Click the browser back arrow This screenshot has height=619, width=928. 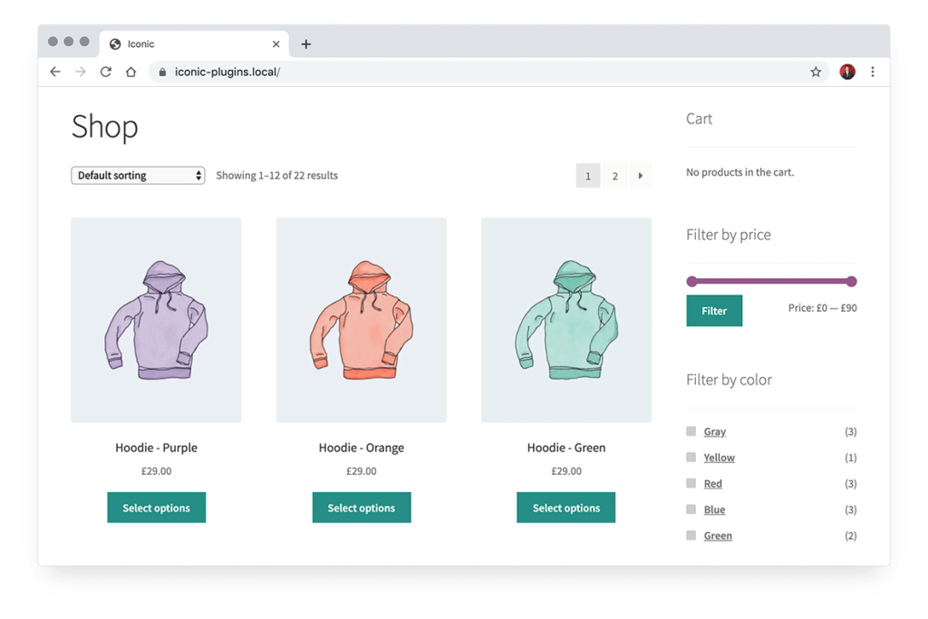[x=55, y=72]
